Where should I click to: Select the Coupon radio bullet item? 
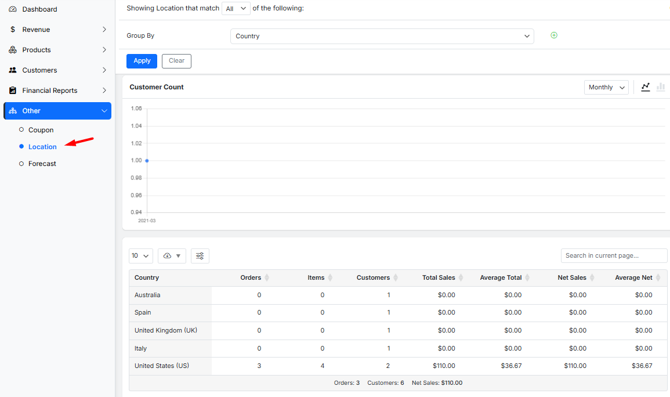[x=21, y=130]
